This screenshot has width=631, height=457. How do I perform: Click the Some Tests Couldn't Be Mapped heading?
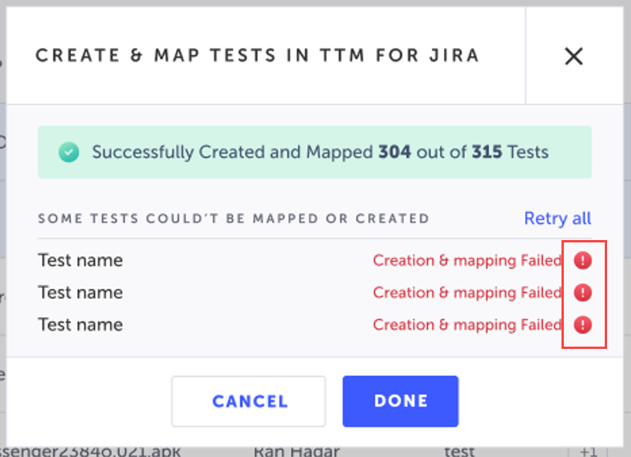(233, 218)
